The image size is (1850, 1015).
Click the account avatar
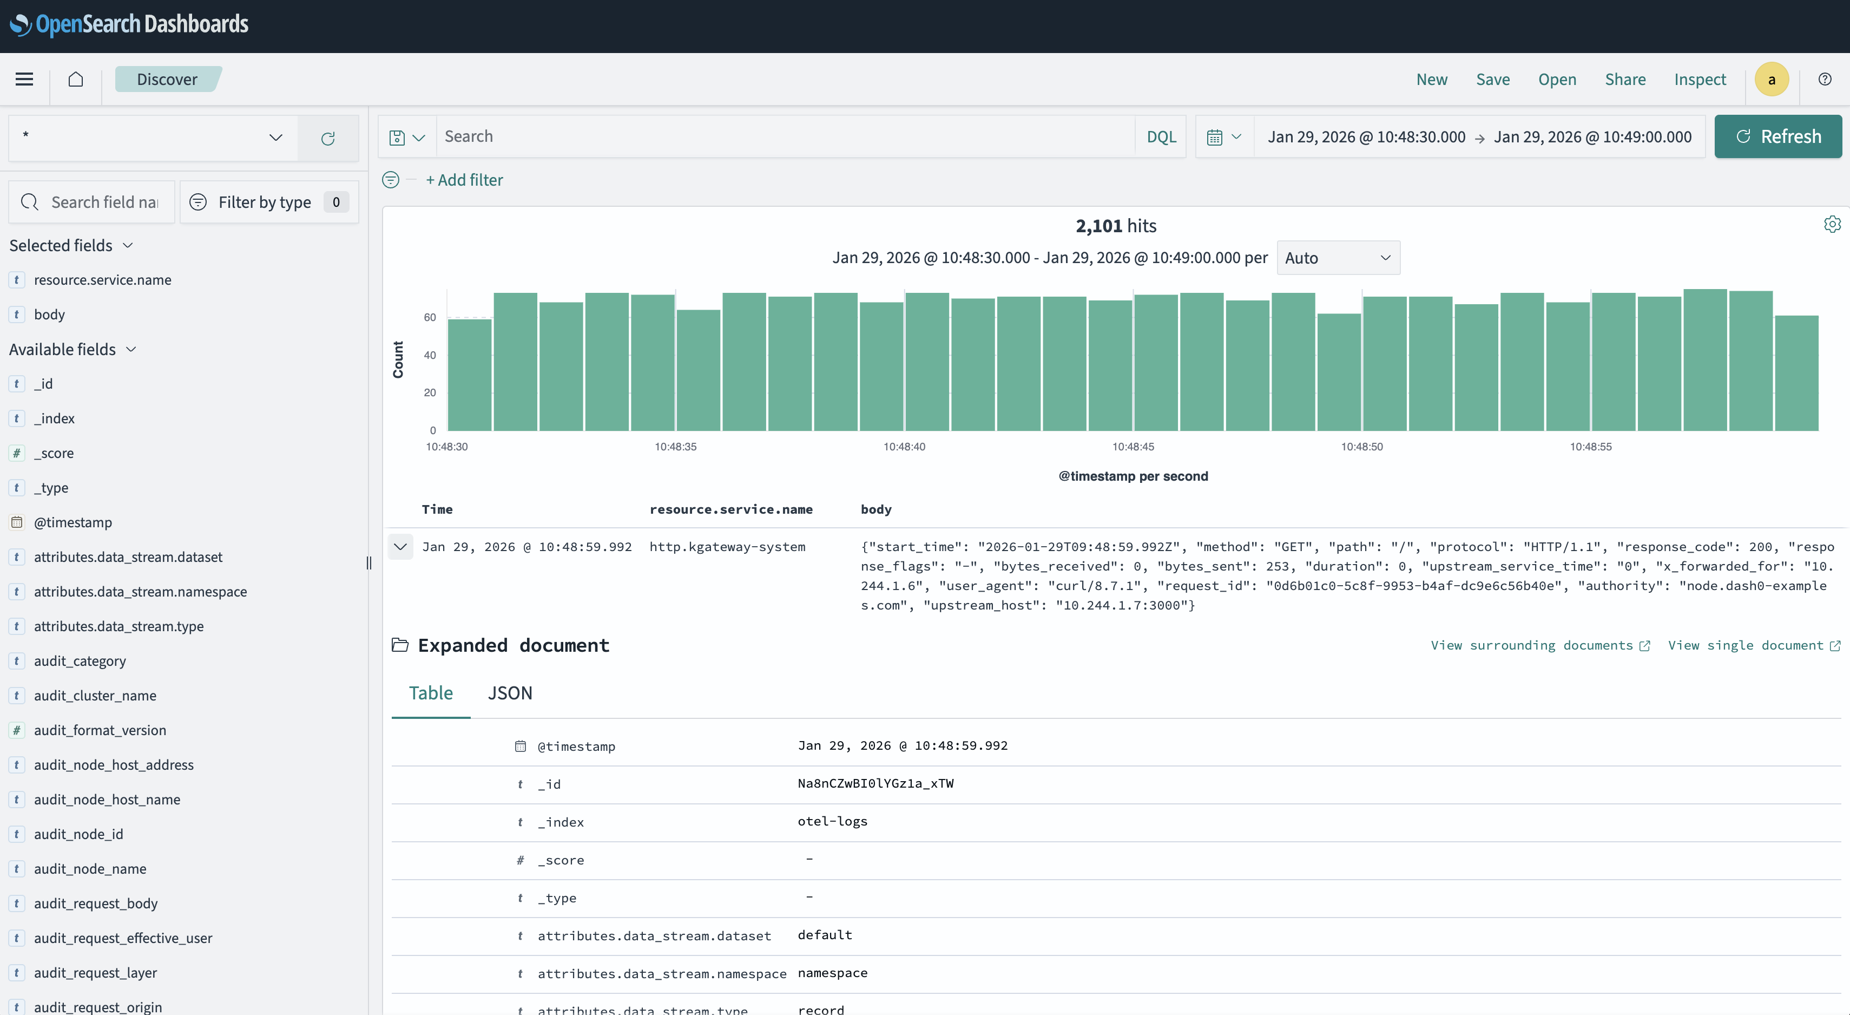(x=1772, y=79)
